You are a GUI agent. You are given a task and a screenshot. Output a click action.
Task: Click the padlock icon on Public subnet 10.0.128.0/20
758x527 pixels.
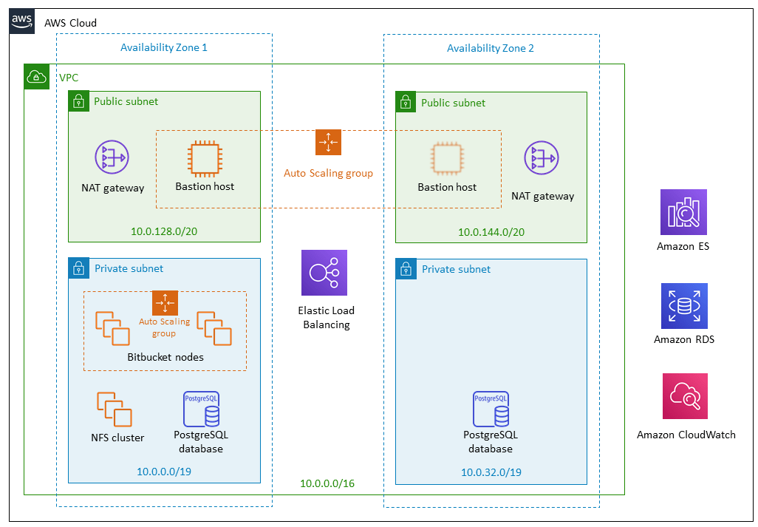(78, 101)
